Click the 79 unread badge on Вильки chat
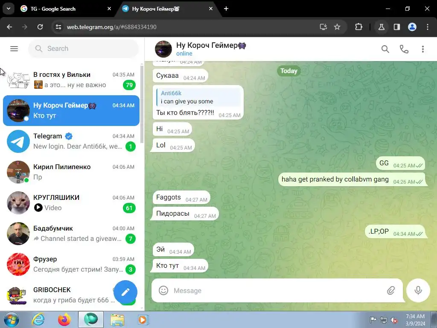The image size is (437, 328). click(x=129, y=85)
